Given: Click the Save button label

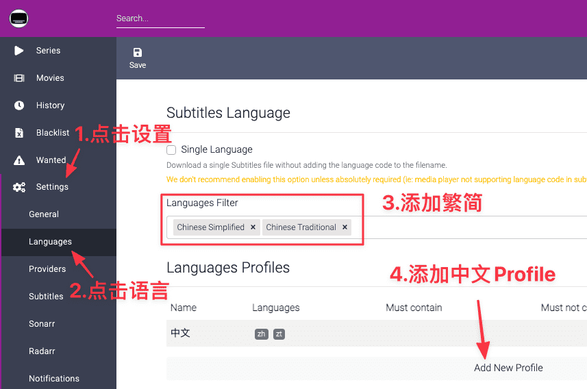Looking at the screenshot, I should (138, 65).
